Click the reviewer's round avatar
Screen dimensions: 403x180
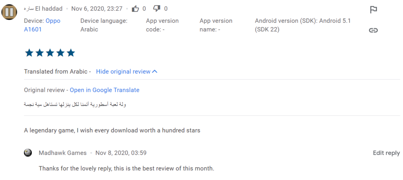tap(9, 12)
